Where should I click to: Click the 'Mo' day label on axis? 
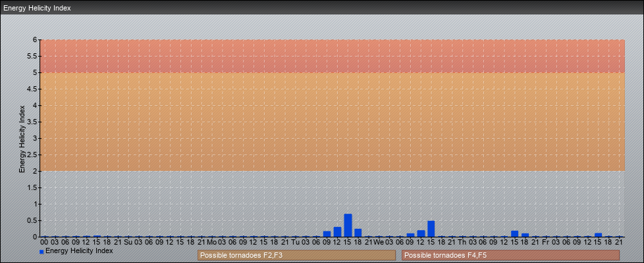(x=211, y=243)
